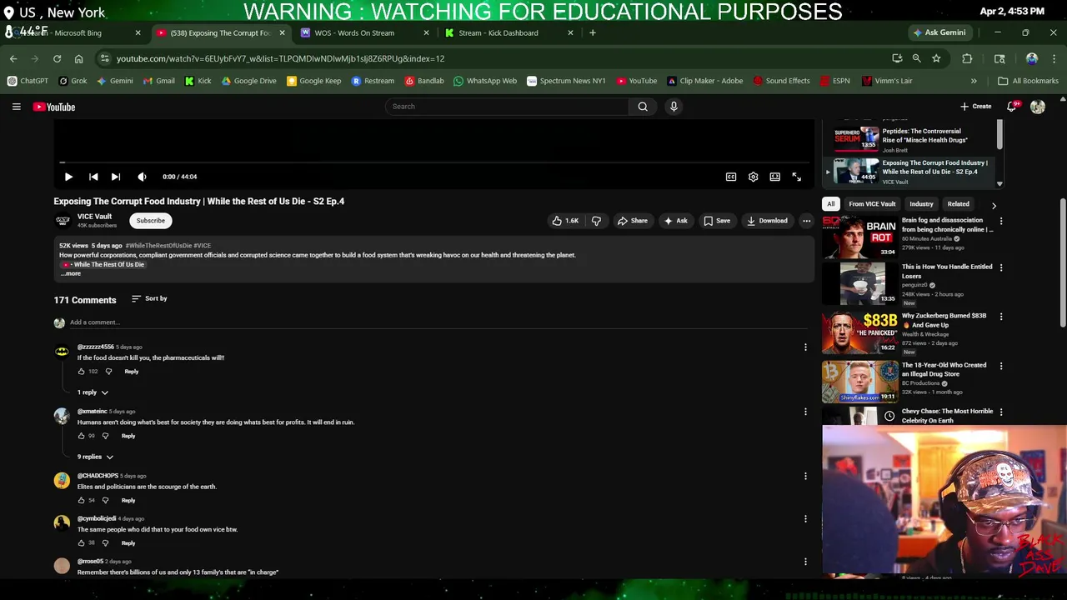Open browser extensions puzzle icon
Image resolution: width=1067 pixels, height=600 pixels.
tap(967, 59)
